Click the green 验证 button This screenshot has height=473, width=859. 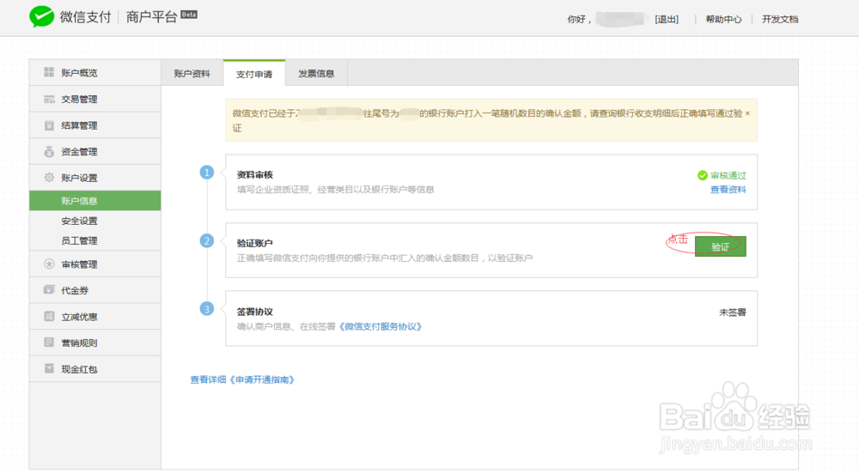(x=720, y=246)
